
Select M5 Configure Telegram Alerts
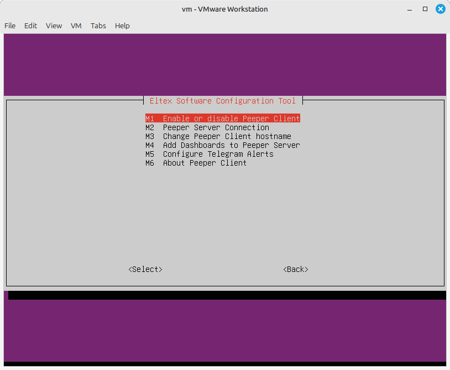[x=210, y=154]
